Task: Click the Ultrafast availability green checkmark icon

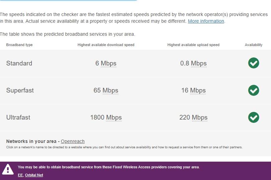Action: pos(254,117)
